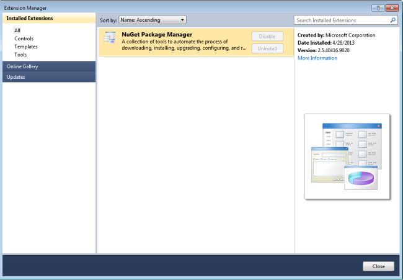
Task: Select the All category
Action: click(17, 30)
